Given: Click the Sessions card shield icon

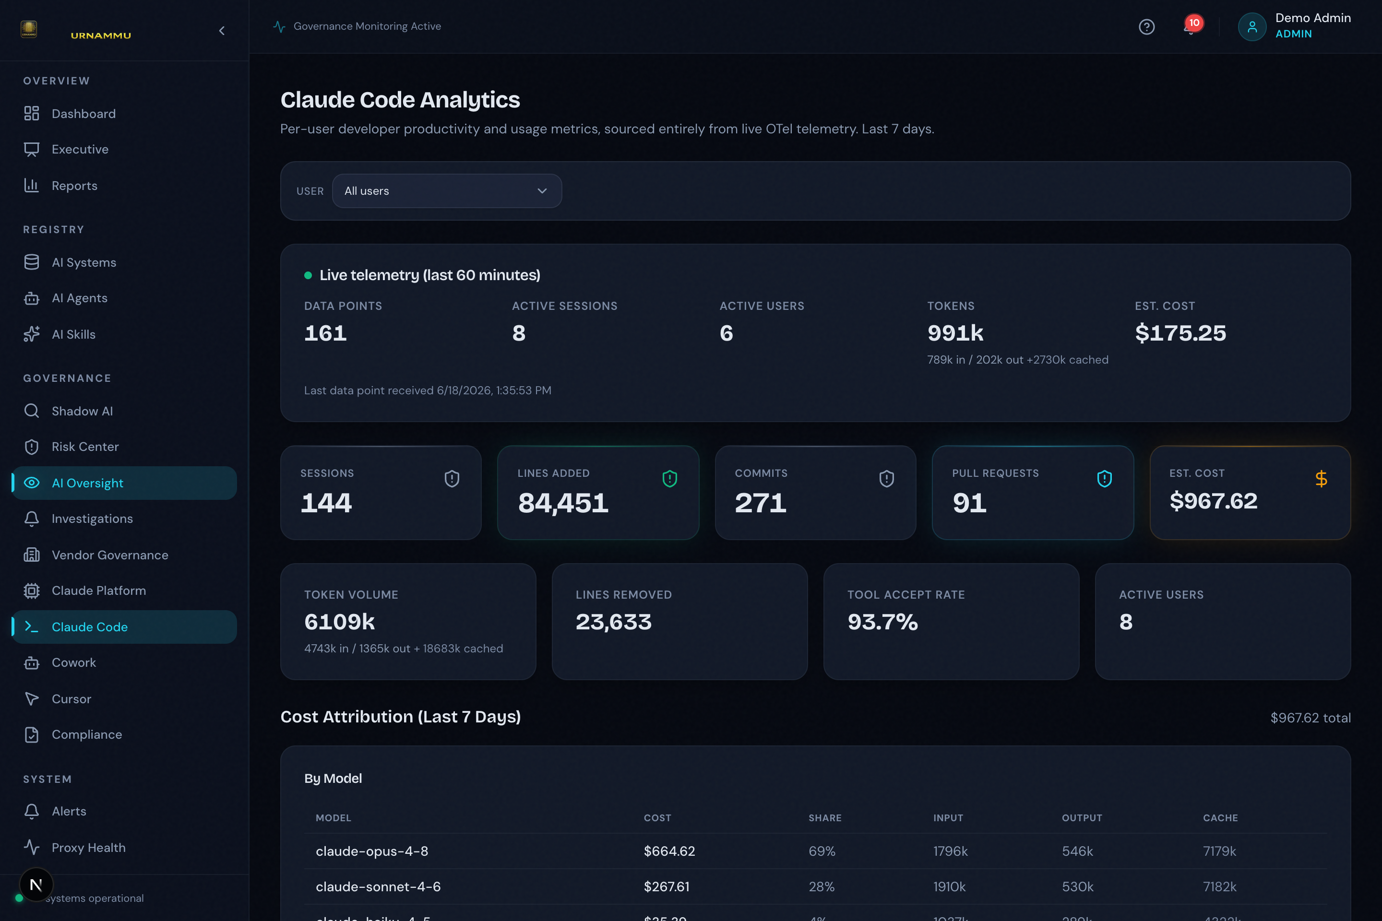Looking at the screenshot, I should (452, 479).
